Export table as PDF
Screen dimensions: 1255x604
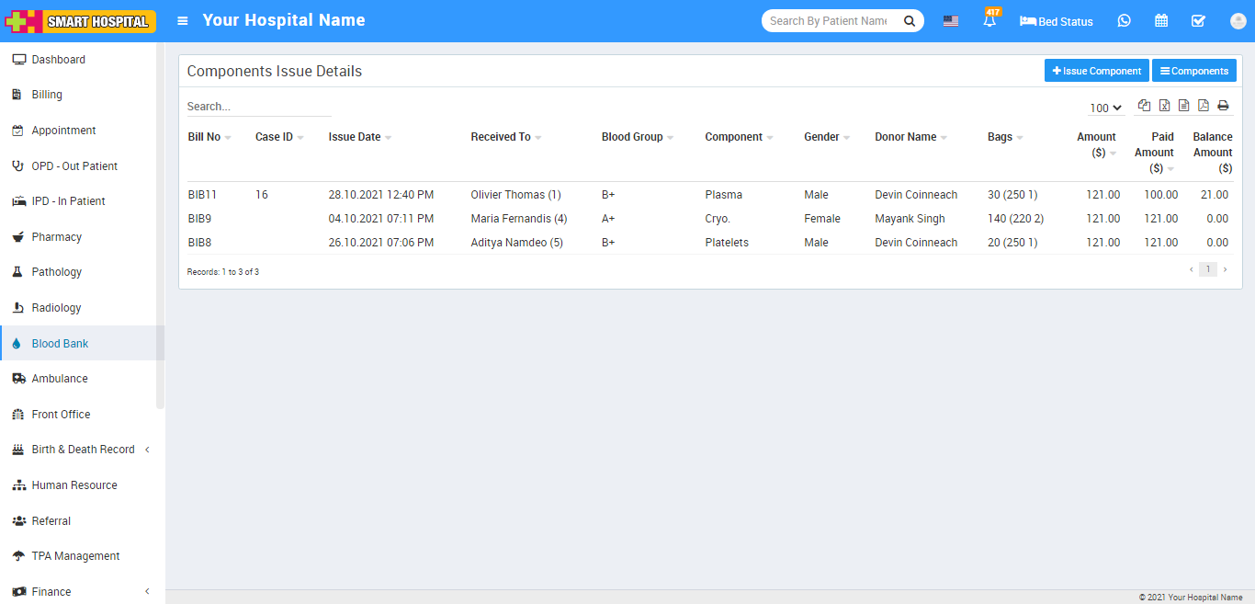(1204, 106)
